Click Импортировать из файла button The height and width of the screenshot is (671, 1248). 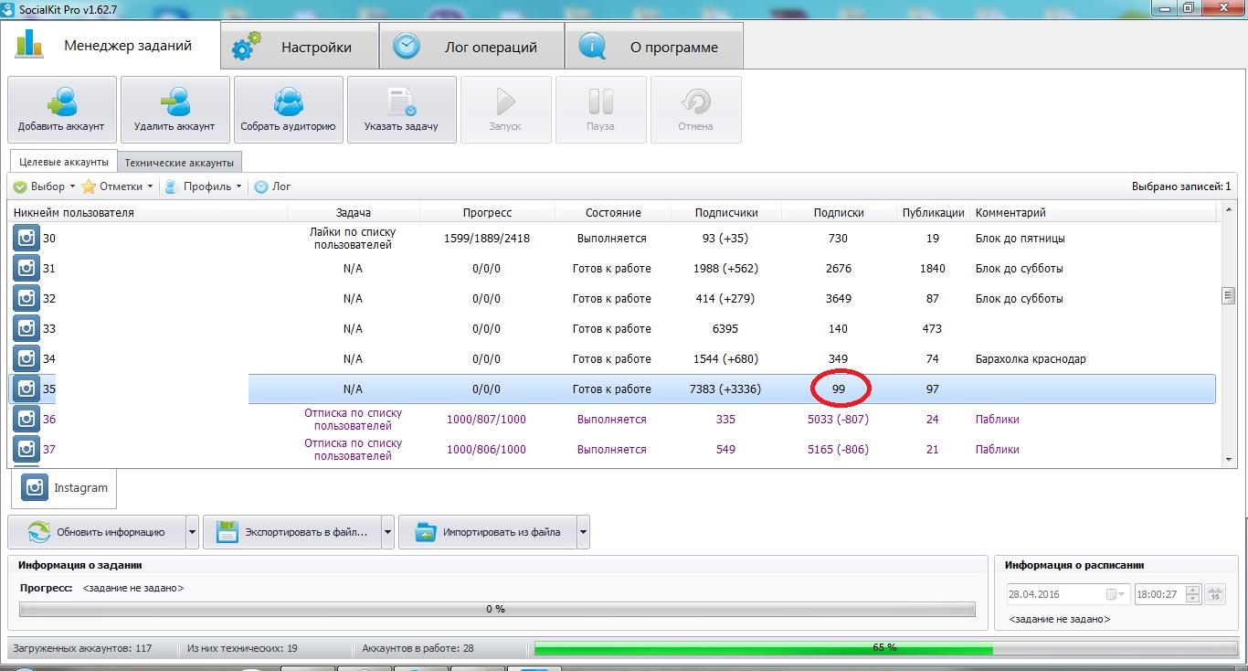[488, 531]
